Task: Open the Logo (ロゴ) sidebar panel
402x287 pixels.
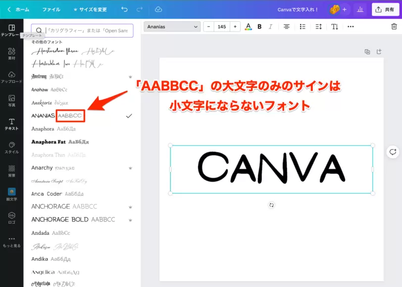Action: [x=11, y=218]
